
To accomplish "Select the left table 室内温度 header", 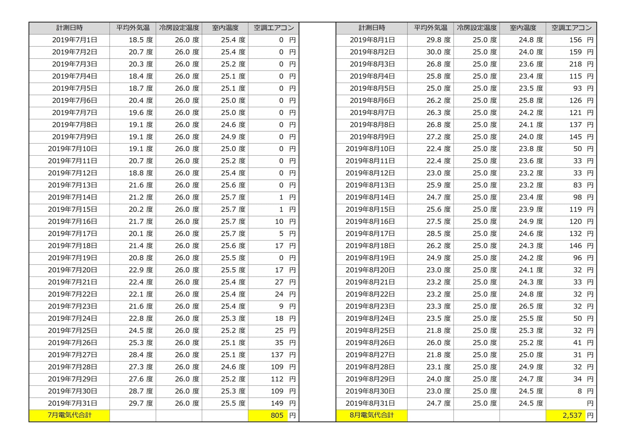I will point(225,28).
